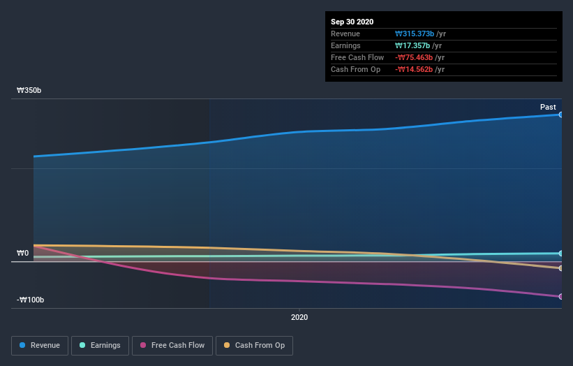Toggle the Cash From Op legend button
The width and height of the screenshot is (573, 366).
pos(254,346)
